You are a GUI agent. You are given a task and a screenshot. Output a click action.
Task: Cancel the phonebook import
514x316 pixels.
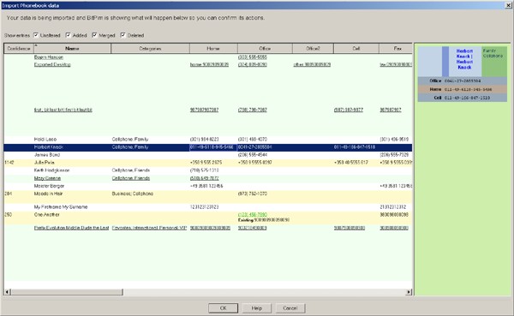click(290, 308)
